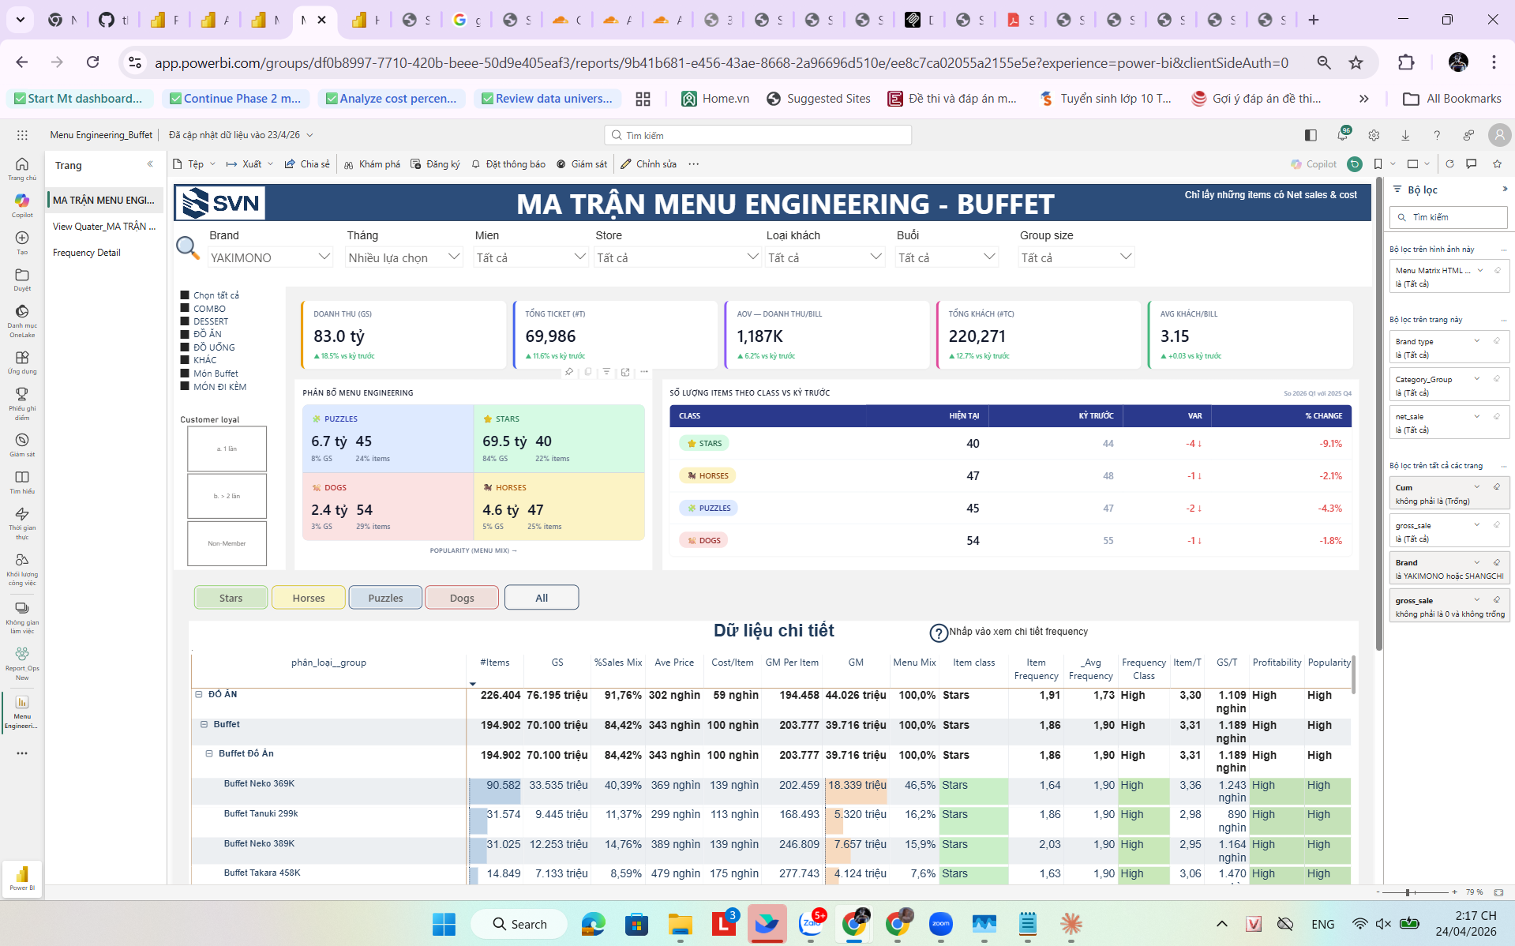Check the COMBO category checkbox
Image resolution: width=1515 pixels, height=946 pixels.
186,309
